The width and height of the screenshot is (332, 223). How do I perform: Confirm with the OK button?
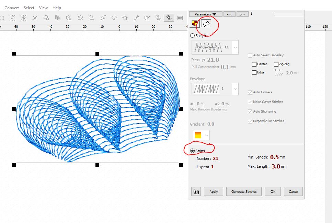273,192
